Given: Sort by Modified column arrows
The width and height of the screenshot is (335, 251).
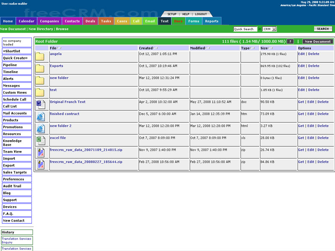Looking at the screenshot, I should click(x=208, y=48).
